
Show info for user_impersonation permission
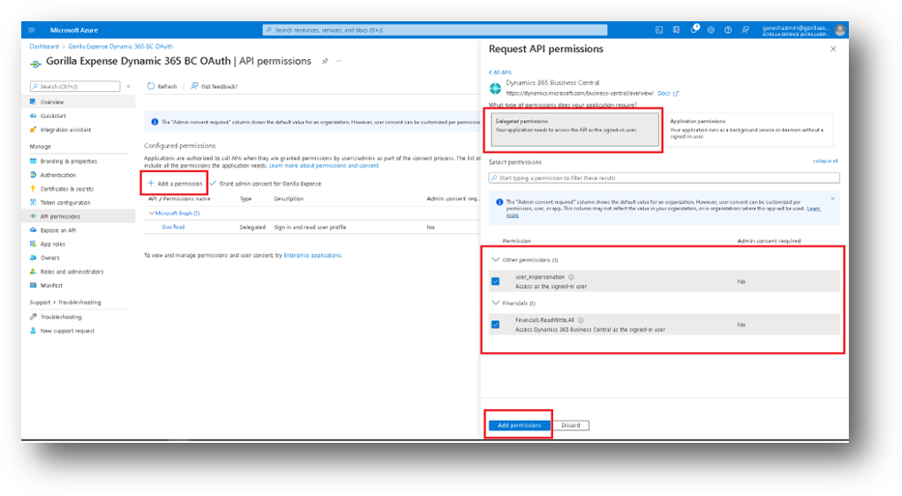tap(571, 277)
